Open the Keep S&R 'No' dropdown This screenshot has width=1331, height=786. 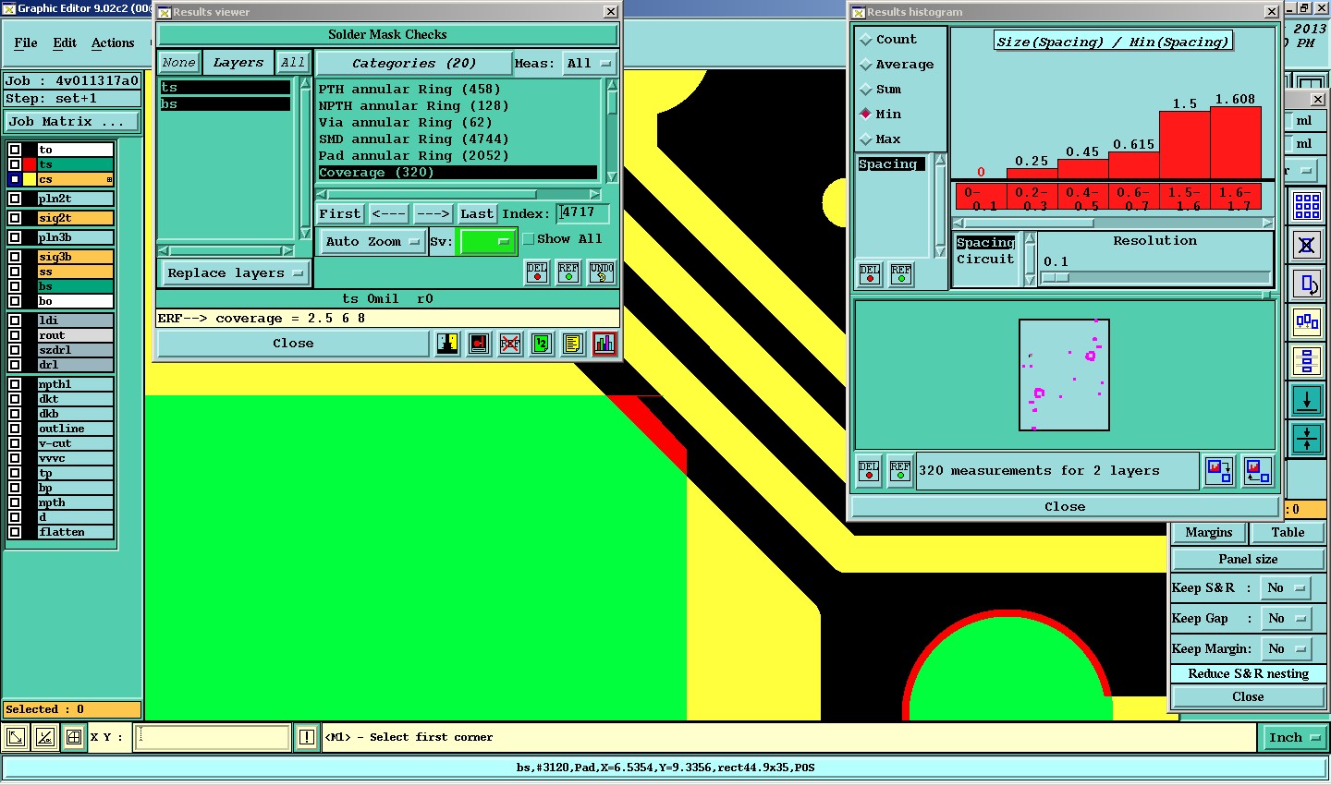click(x=1287, y=588)
